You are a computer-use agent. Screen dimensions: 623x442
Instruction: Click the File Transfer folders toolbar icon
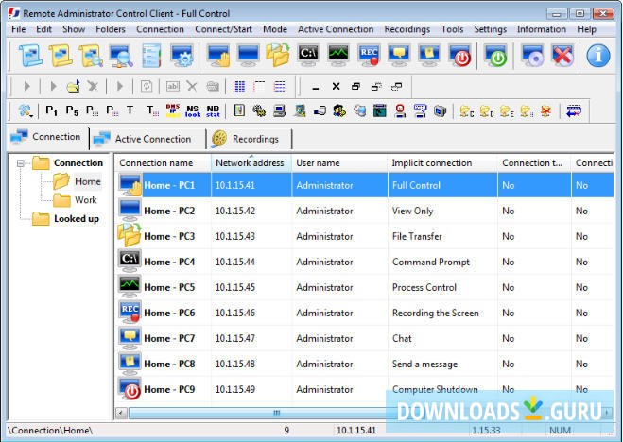point(278,56)
